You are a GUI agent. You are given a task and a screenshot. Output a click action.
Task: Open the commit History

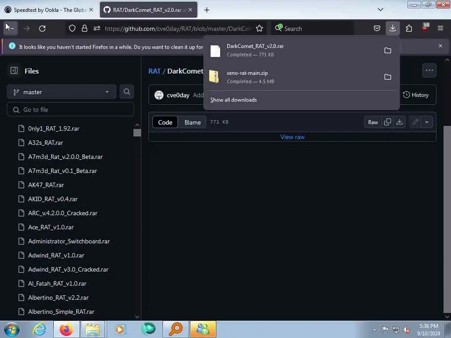416,95
